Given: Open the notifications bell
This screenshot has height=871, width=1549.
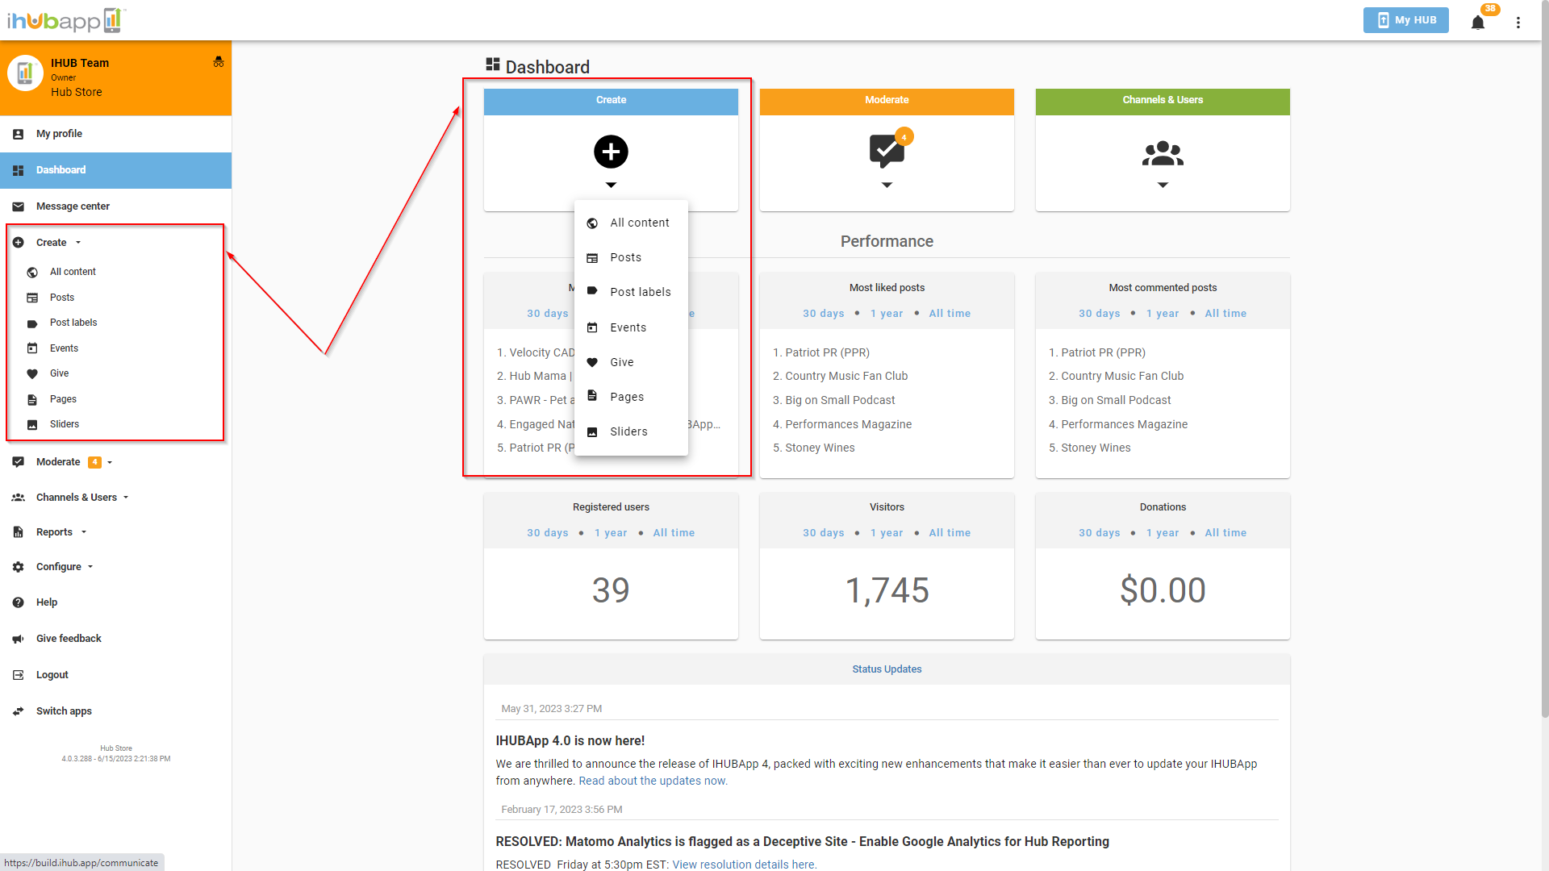Looking at the screenshot, I should pyautogui.click(x=1478, y=22).
